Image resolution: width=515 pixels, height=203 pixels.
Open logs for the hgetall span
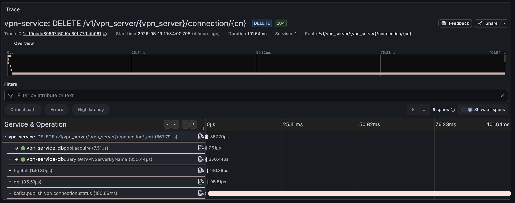201,170
